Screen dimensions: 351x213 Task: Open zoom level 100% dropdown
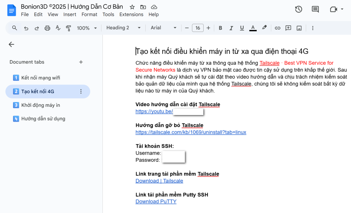click(87, 28)
